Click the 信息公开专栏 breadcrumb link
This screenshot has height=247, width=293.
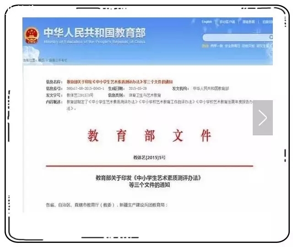(58, 60)
